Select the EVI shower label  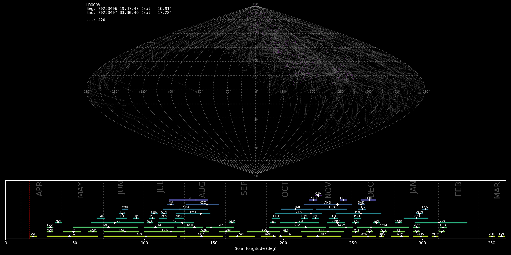[x=501, y=235]
